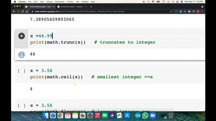This screenshot has height=121, width=216.
Task: Click the '# smallest integer >=x' comment
Action: (122, 77)
